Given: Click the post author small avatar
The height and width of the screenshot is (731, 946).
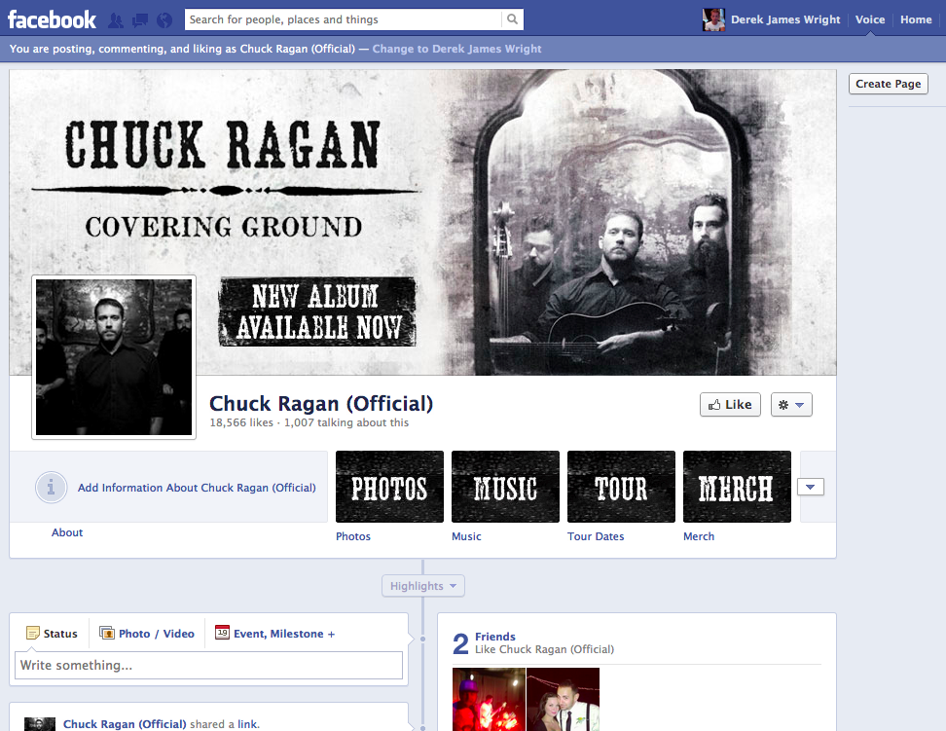Looking at the screenshot, I should 40,724.
